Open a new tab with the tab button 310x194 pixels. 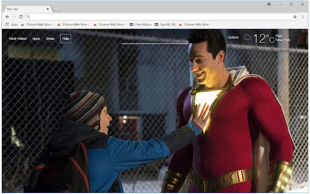57,9
